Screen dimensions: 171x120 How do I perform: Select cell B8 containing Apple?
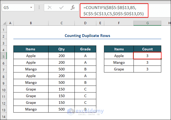(31, 76)
